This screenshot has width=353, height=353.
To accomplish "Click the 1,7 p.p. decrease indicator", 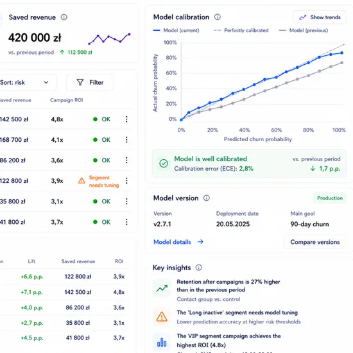I will (325, 168).
